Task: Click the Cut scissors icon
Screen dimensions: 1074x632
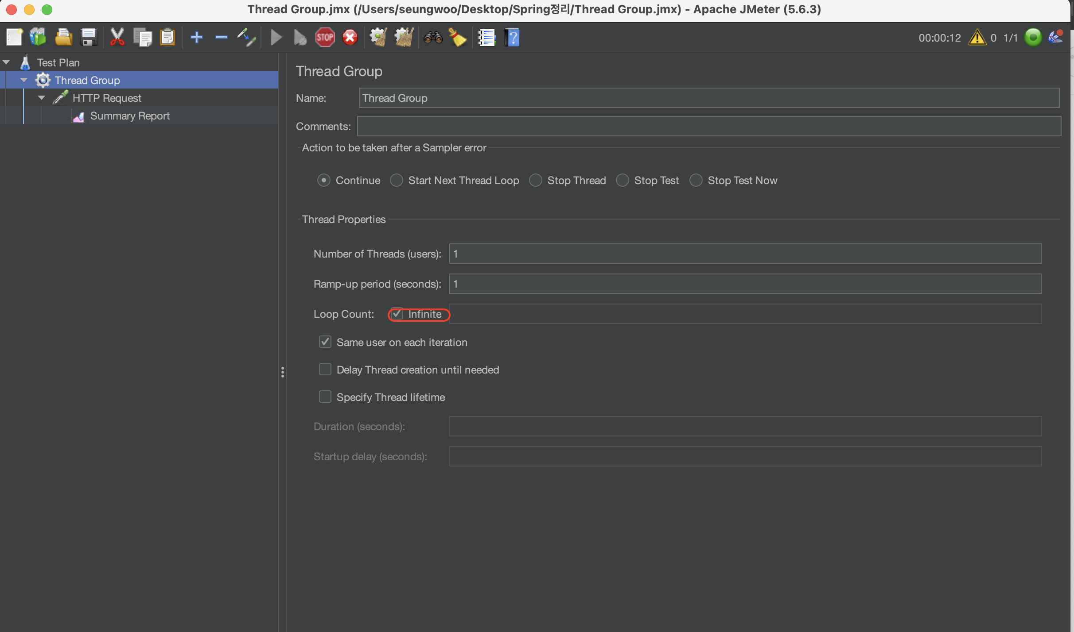Action: (117, 38)
